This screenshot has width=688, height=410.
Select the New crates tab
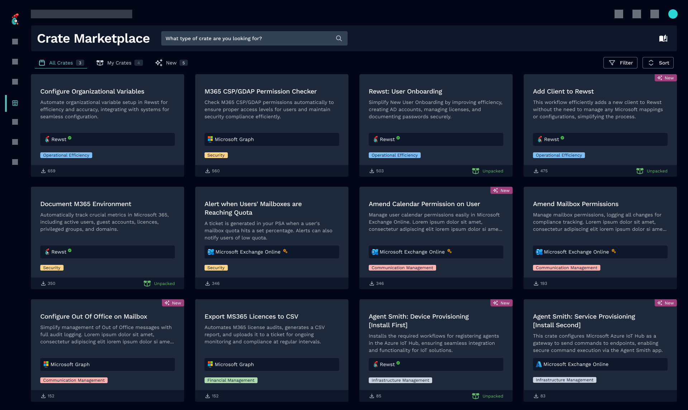pos(171,63)
